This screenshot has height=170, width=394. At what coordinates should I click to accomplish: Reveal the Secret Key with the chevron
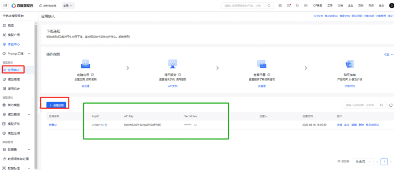point(195,125)
